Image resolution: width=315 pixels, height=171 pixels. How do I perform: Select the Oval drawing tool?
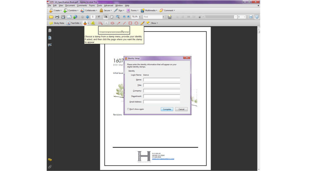[136, 23]
